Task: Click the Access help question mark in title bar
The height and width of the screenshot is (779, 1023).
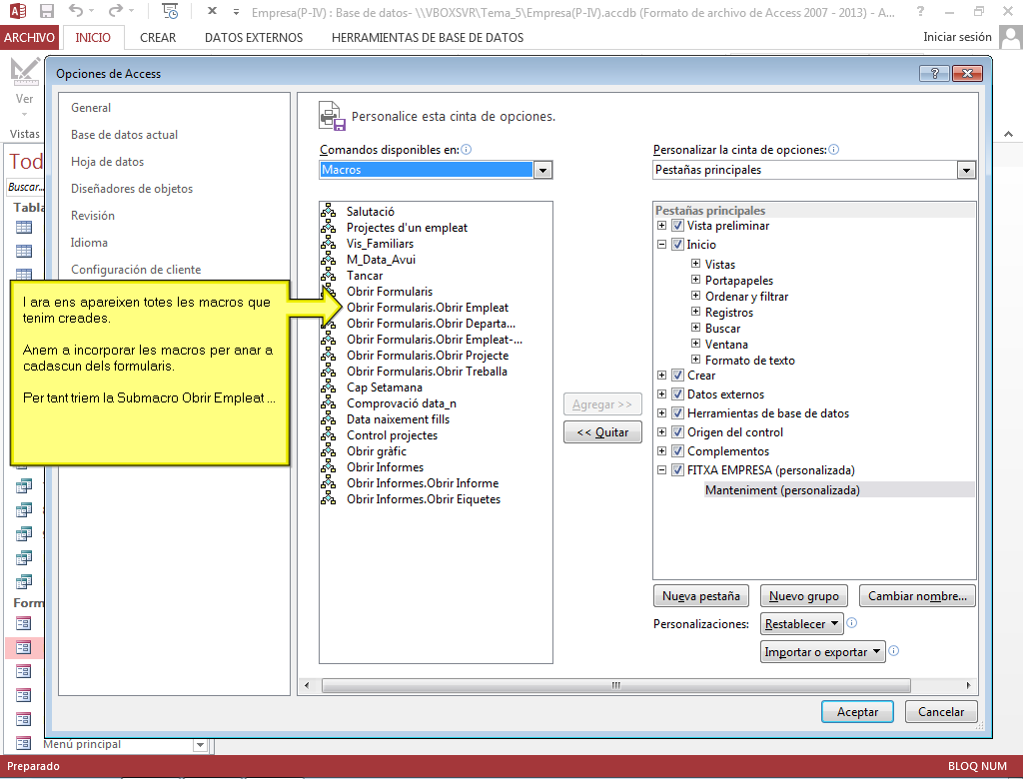Action: [920, 11]
